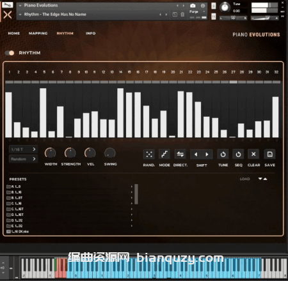The image size is (288, 281).
Task: Click the Direct. direction arrows icon
Action: tap(180, 155)
